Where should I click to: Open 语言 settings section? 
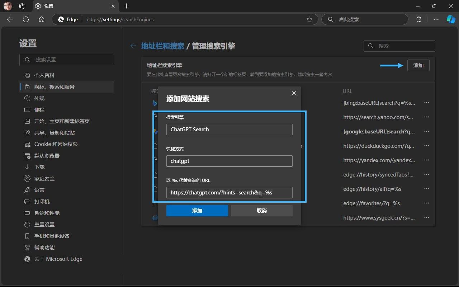point(67,190)
